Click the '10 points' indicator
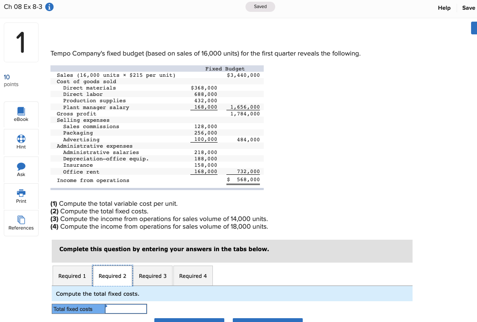The width and height of the screenshot is (477, 322). click(x=11, y=80)
